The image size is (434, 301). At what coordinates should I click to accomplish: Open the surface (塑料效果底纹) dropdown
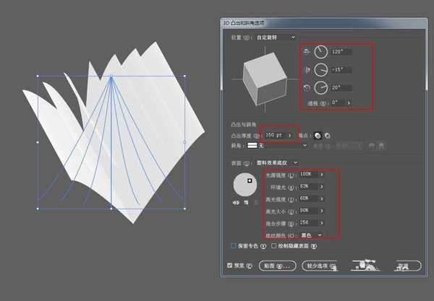click(x=296, y=163)
